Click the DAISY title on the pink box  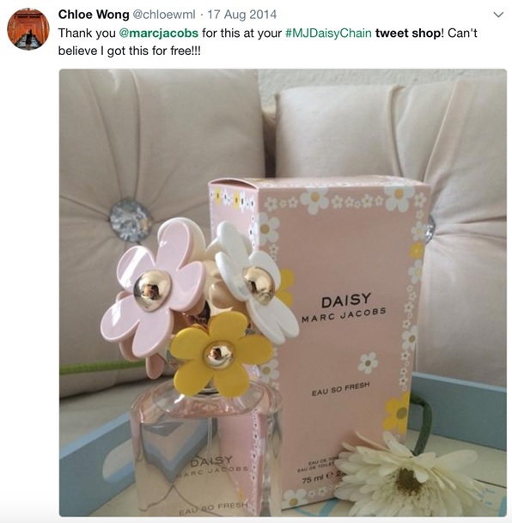pyautogui.click(x=346, y=301)
